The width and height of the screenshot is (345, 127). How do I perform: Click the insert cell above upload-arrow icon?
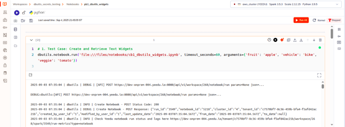click(x=295, y=40)
